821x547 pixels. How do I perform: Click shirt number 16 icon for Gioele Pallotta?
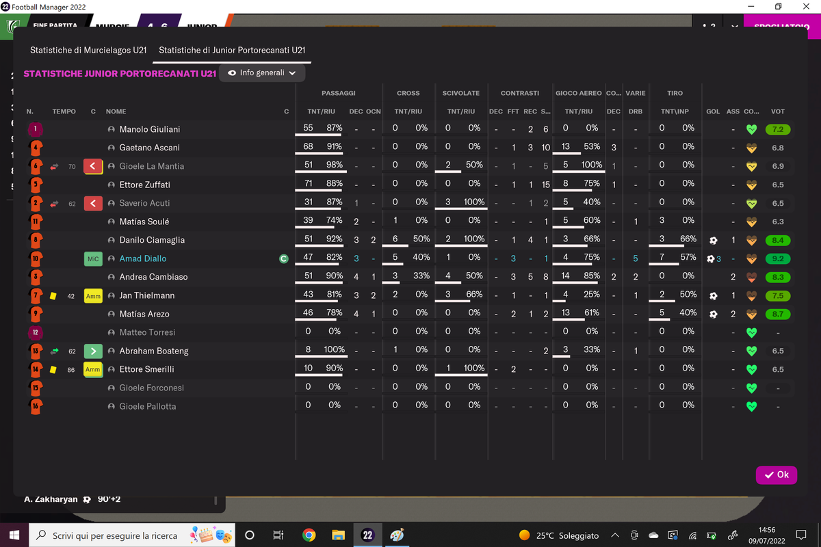coord(36,406)
